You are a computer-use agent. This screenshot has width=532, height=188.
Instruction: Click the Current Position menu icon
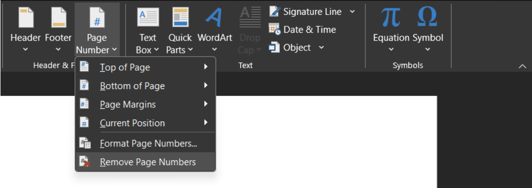[x=84, y=122]
